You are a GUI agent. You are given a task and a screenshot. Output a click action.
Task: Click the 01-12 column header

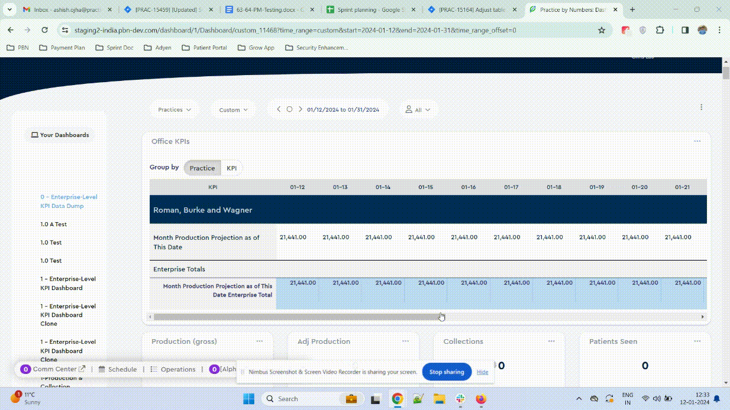(298, 187)
